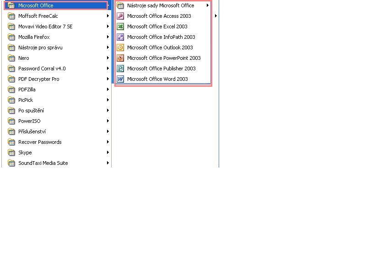Expand the Password Corral v4.0 submenu arrow

pyautogui.click(x=108, y=68)
